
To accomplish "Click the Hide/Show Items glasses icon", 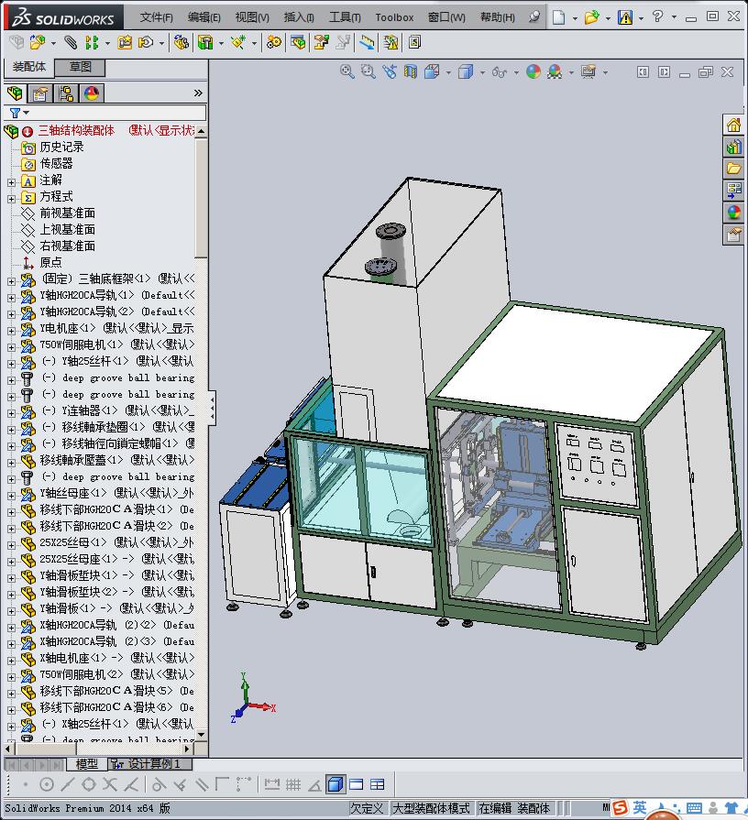I will 500,71.
